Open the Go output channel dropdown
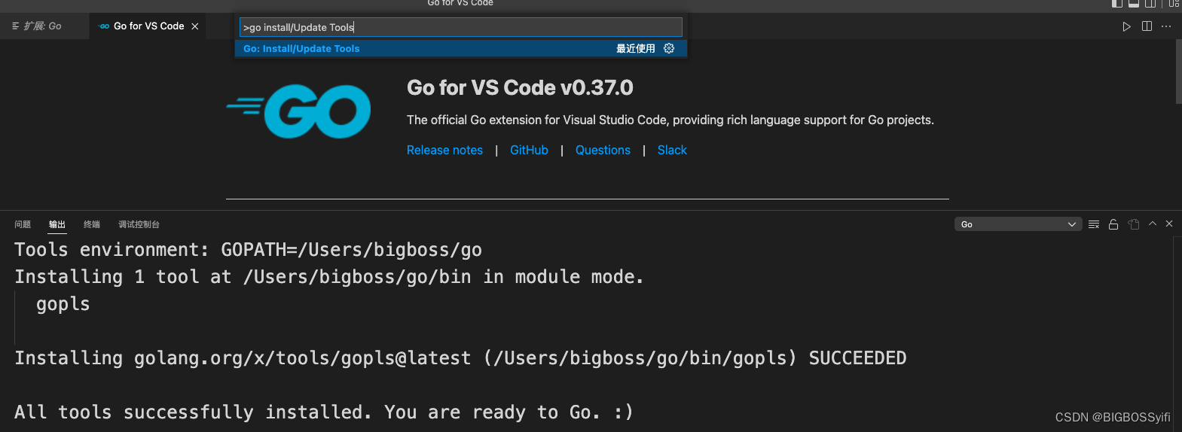 point(1018,224)
